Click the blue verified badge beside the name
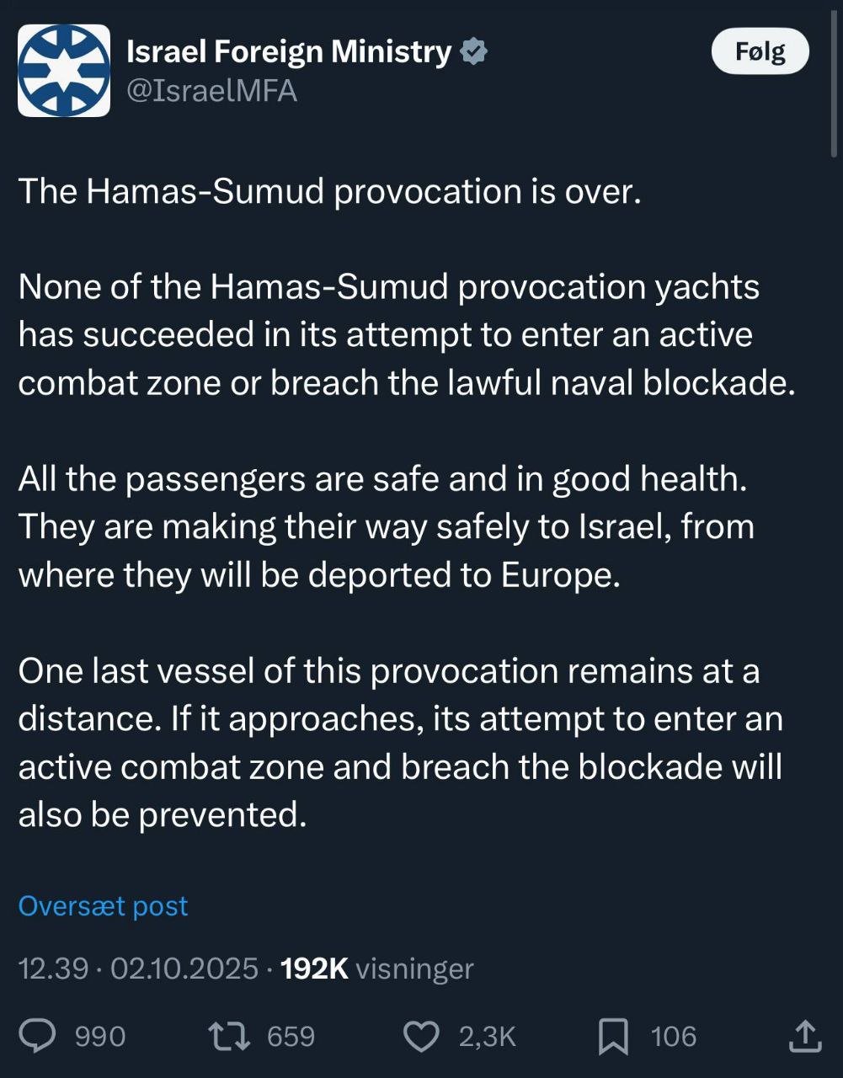Viewport: 843px width, 1078px height. (x=474, y=51)
